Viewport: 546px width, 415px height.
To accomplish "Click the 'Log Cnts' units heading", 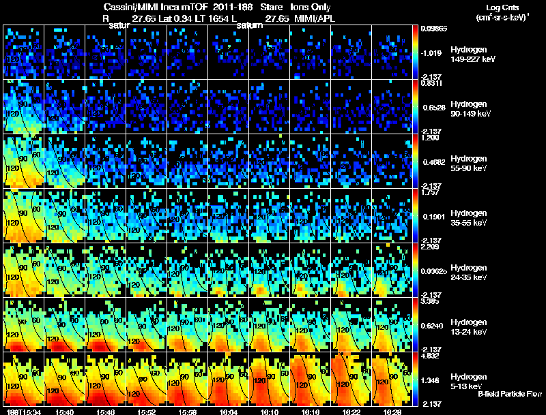I will click(x=502, y=7).
